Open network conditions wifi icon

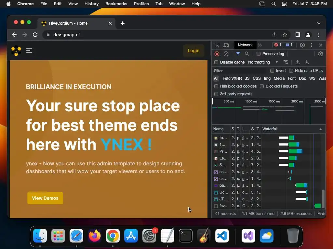(286, 62)
